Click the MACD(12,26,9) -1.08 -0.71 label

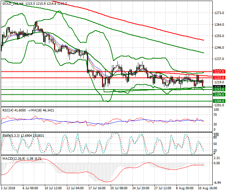(22, 159)
